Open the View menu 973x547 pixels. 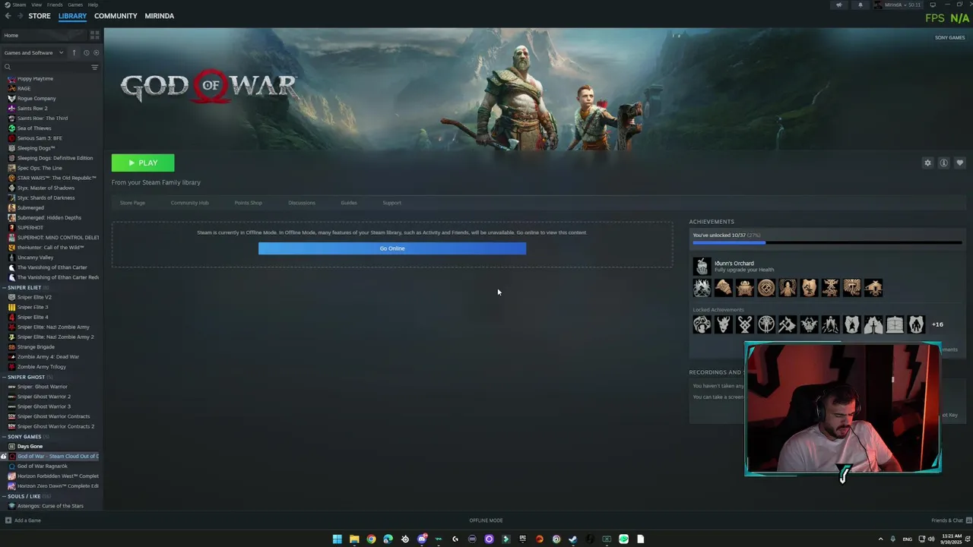pyautogui.click(x=36, y=5)
